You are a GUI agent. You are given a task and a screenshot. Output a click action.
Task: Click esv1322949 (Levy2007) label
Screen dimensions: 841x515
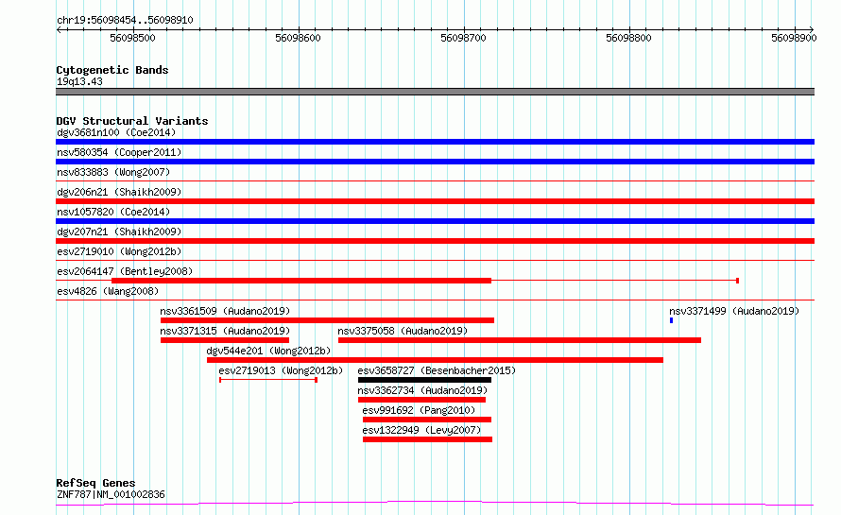[x=421, y=430]
